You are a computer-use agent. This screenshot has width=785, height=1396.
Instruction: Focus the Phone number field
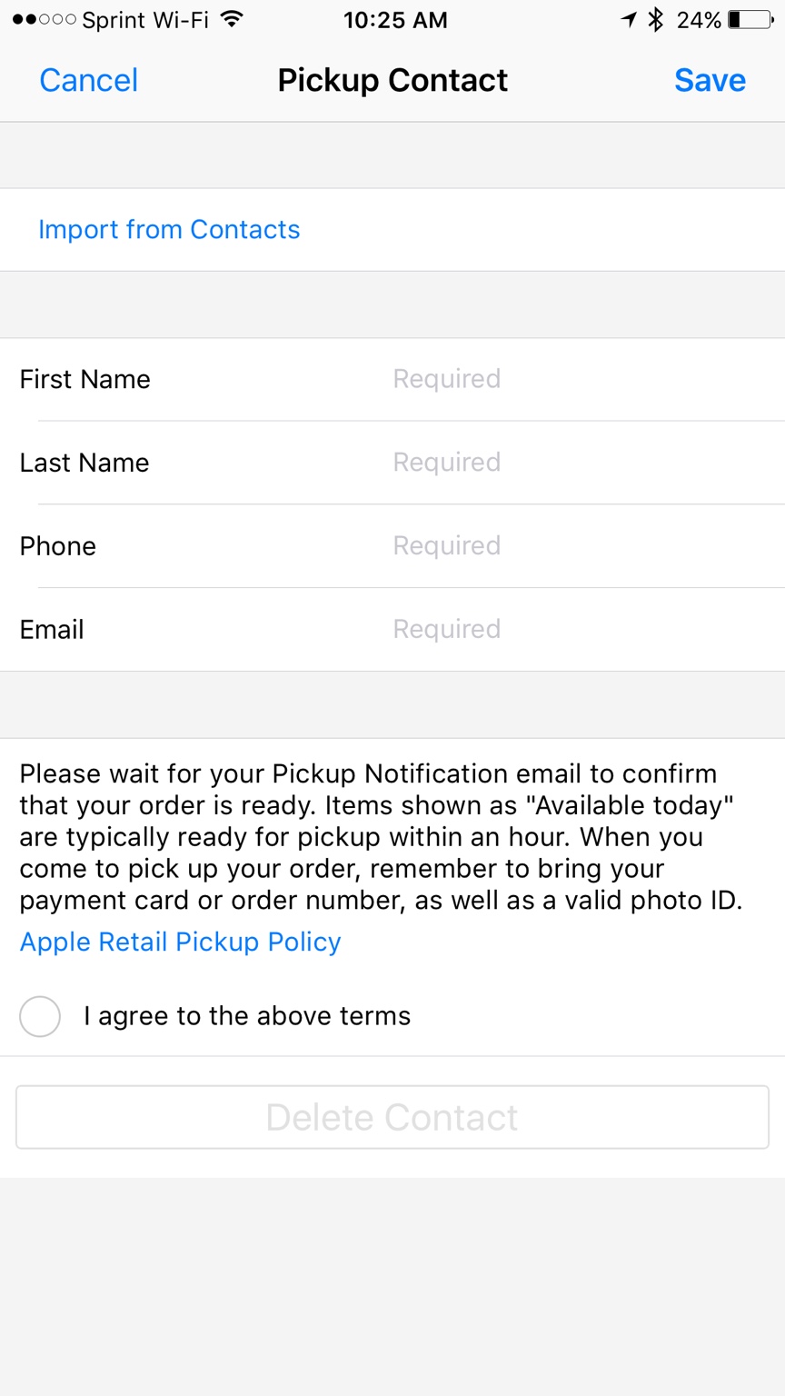point(581,546)
